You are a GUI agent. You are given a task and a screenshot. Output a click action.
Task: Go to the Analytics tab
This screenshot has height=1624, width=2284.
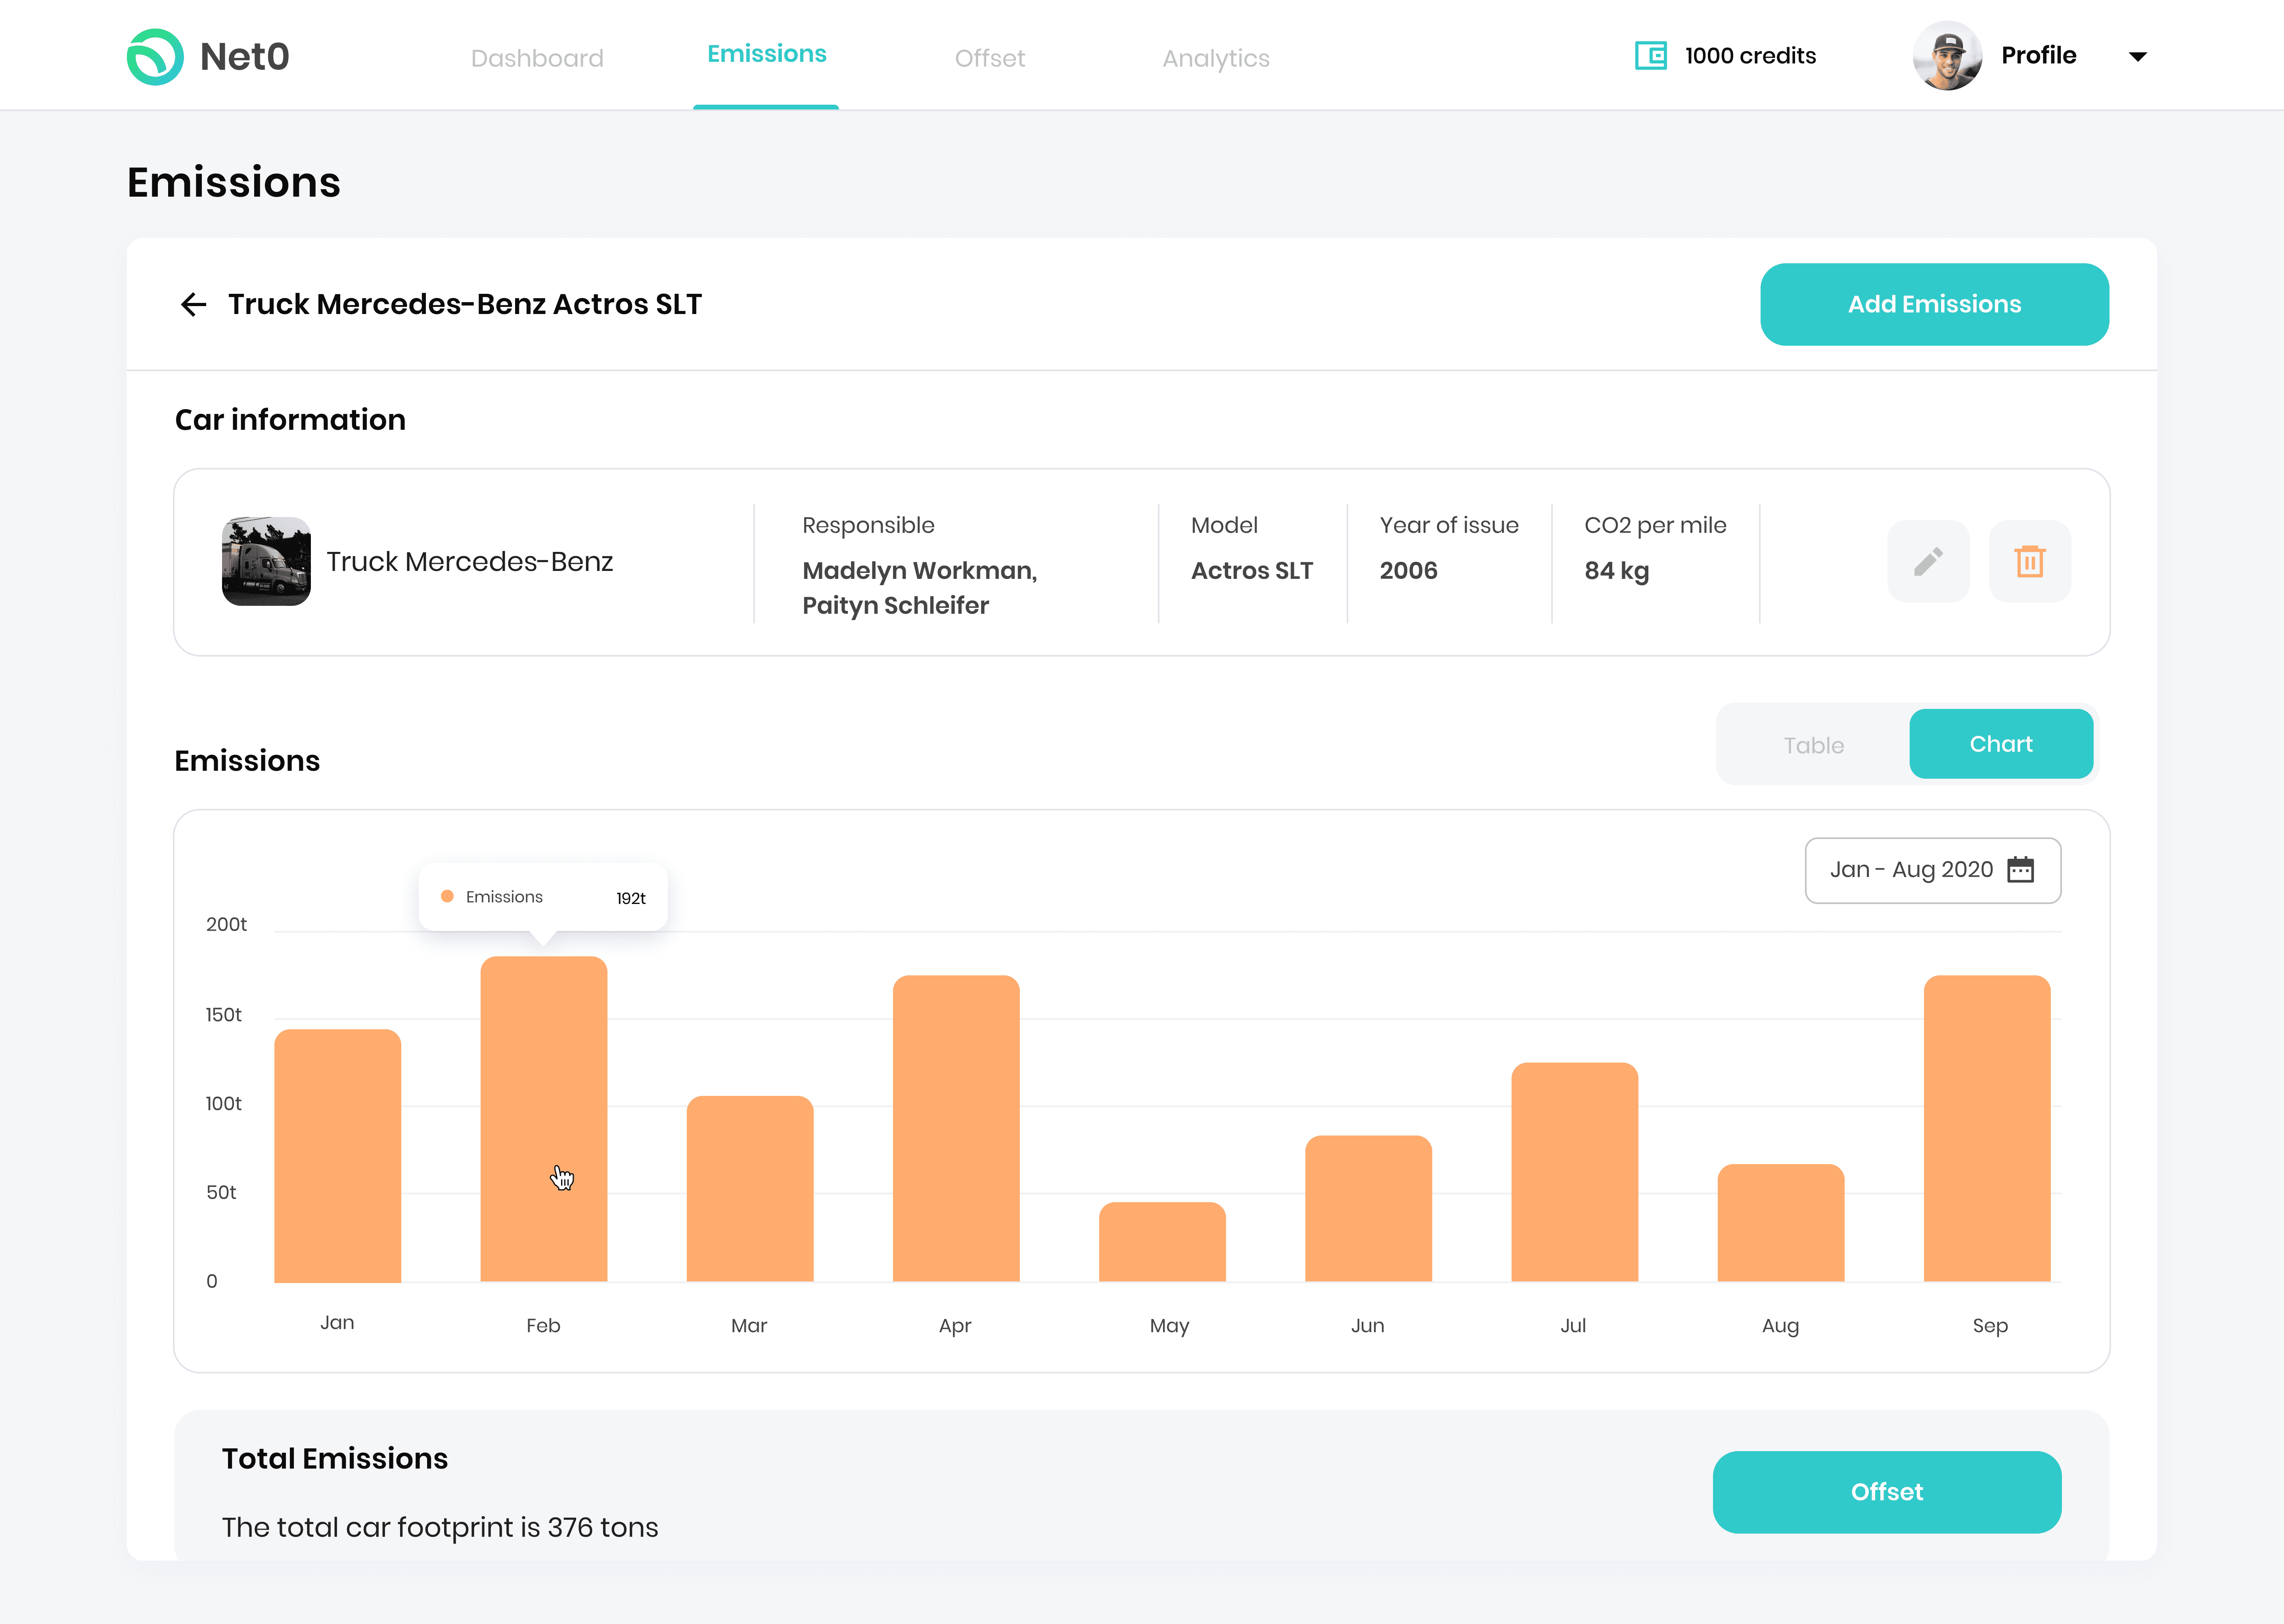click(x=1215, y=58)
